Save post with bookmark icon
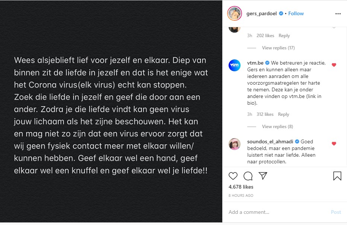 pos(337,176)
